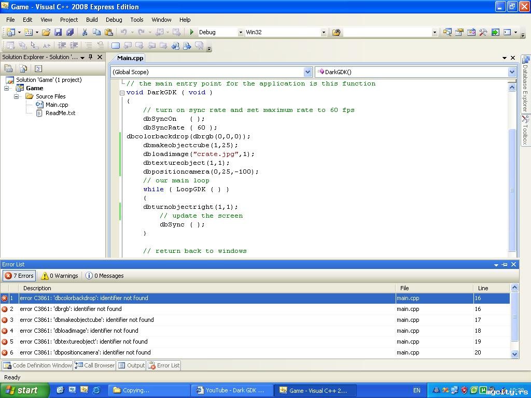Click the Windows Start button
The width and height of the screenshot is (531, 398).
24,390
